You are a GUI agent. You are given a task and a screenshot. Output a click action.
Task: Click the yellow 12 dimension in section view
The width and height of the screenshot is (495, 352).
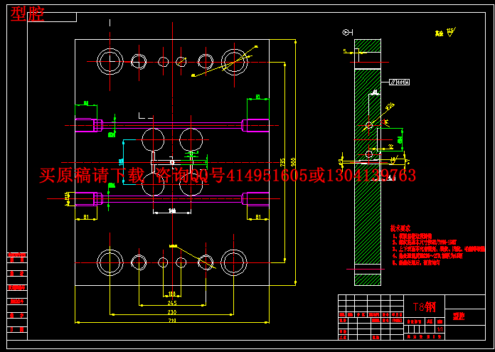(x=391, y=146)
